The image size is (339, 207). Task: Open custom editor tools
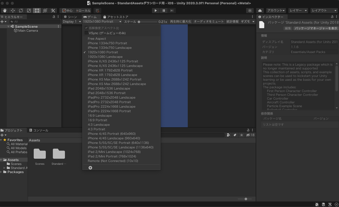click(x=53, y=11)
